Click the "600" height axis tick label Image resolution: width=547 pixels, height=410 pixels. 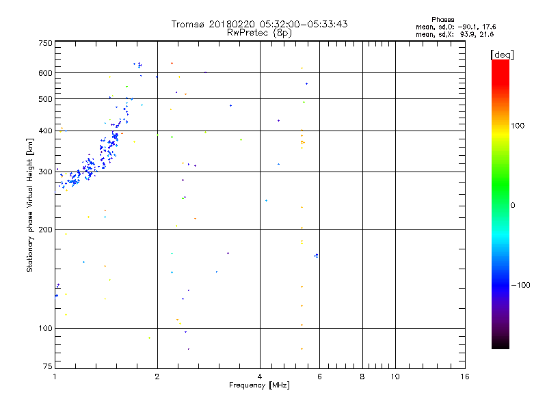[x=45, y=73]
